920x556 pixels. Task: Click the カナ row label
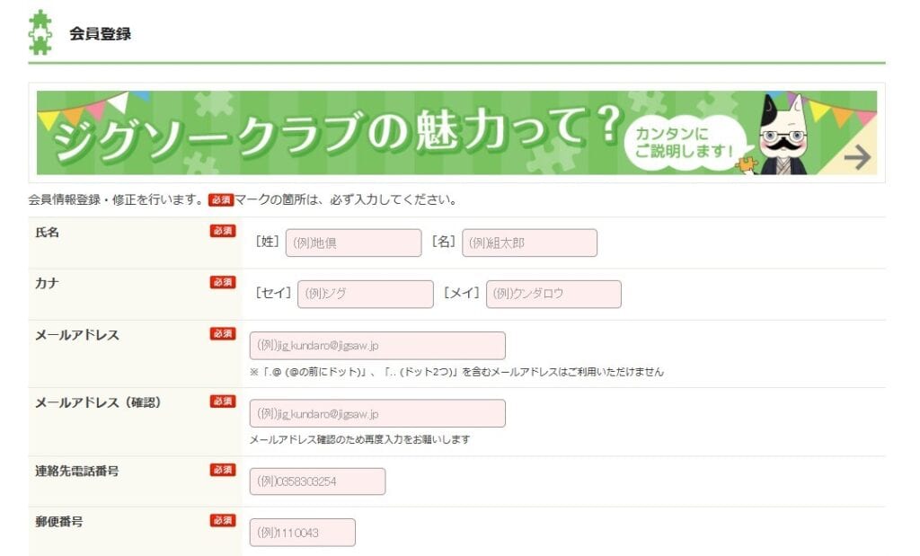click(47, 283)
